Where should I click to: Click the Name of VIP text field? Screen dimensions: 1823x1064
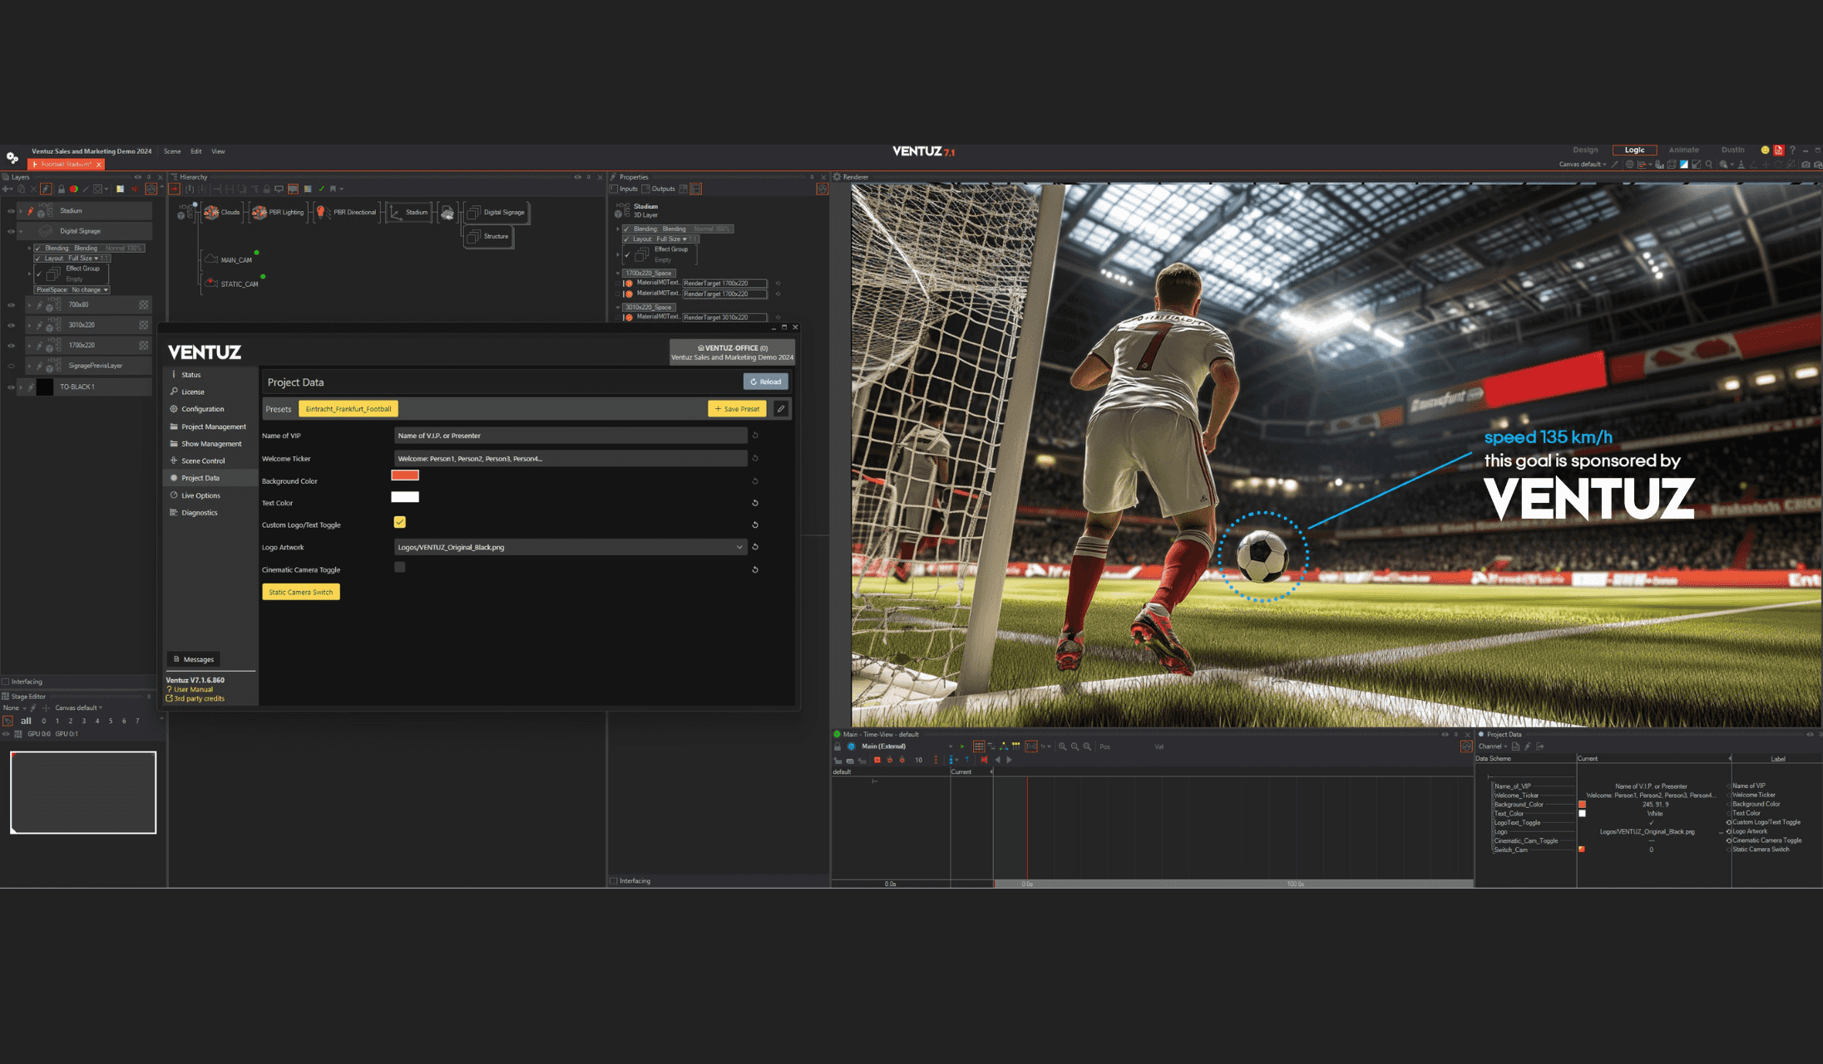[570, 436]
